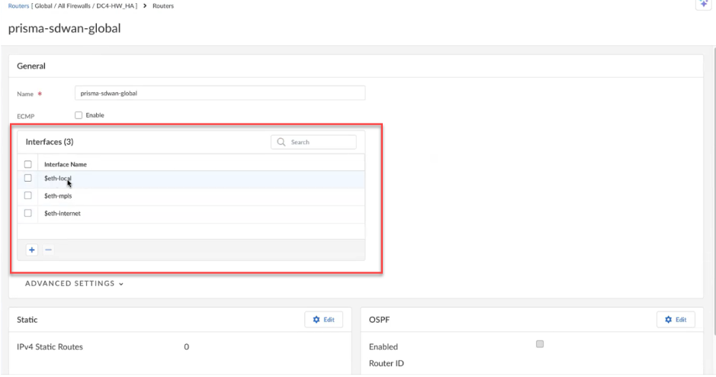The image size is (716, 377).
Task: Click the Routers breadcrumb end item
Action: coord(163,6)
